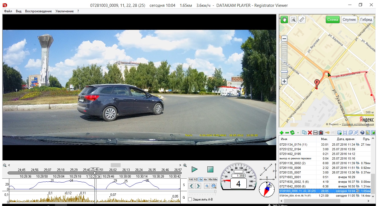
Task: Click the green refresh list icon
Action: [x=292, y=133]
